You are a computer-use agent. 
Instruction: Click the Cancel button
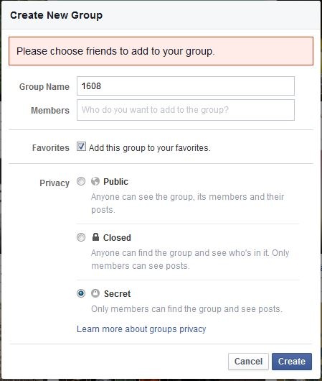point(248,362)
